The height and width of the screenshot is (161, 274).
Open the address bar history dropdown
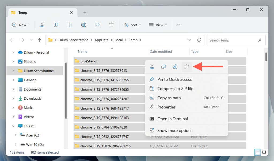(x=189, y=40)
